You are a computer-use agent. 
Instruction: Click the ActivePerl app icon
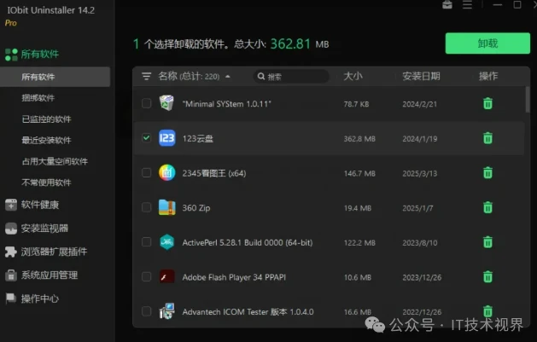tap(166, 242)
